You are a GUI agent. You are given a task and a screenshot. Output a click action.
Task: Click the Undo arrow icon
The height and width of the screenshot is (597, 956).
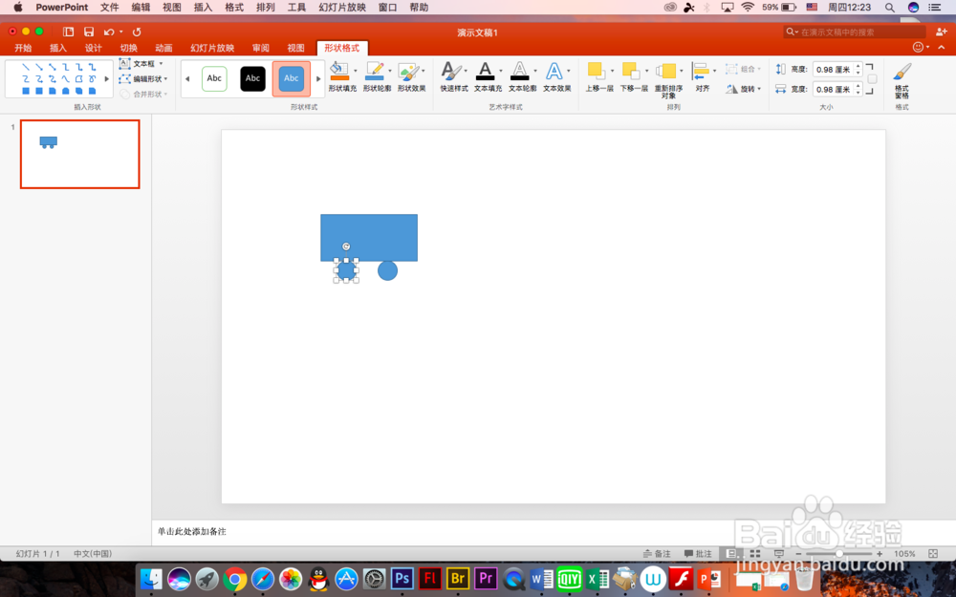coord(109,32)
